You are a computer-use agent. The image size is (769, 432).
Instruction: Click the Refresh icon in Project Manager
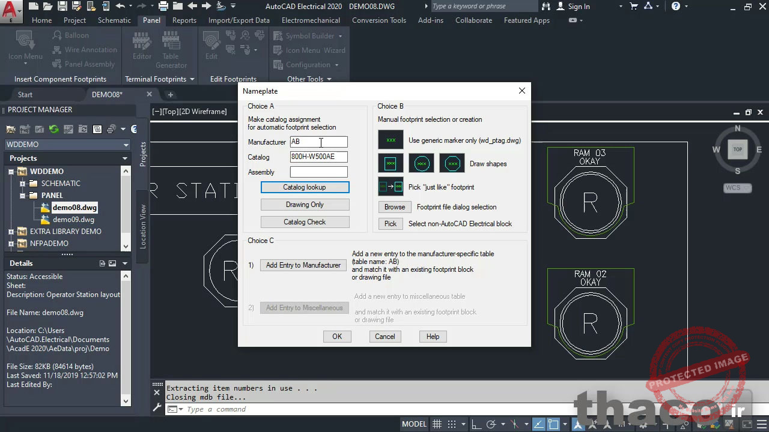pyautogui.click(x=53, y=129)
